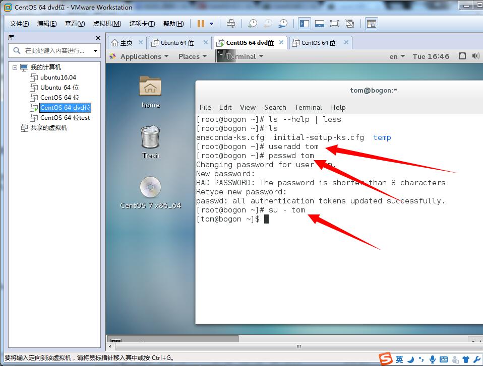Open the library search filter dropdown arrow
The height and width of the screenshot is (366, 483).
[x=95, y=51]
